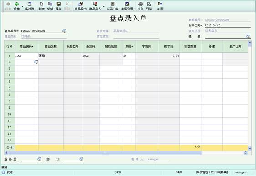Screen dimensions: 256x176
Task: Click the 业务员 input field
Action: click(x=29, y=159)
